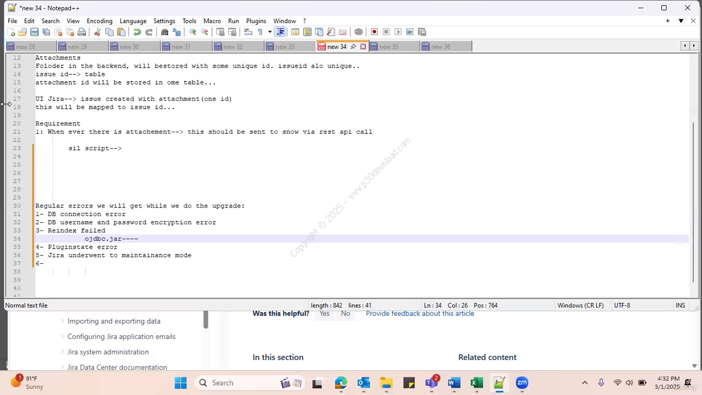Click Yes for Was this helpful in browser
Screen dimensions: 702x395
point(325,313)
